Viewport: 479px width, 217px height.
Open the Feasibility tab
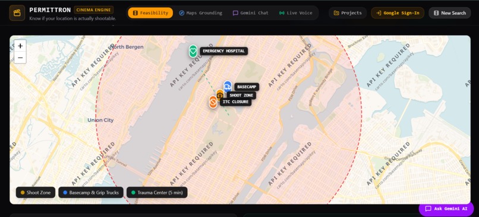[x=150, y=13]
